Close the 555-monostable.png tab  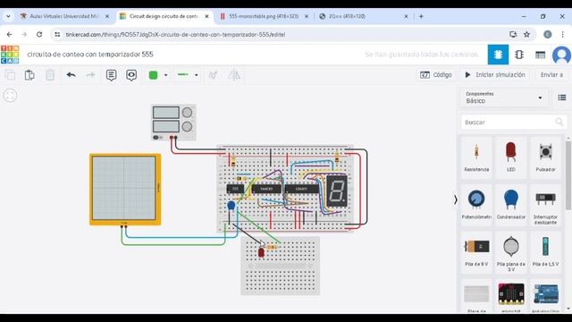pyautogui.click(x=307, y=16)
